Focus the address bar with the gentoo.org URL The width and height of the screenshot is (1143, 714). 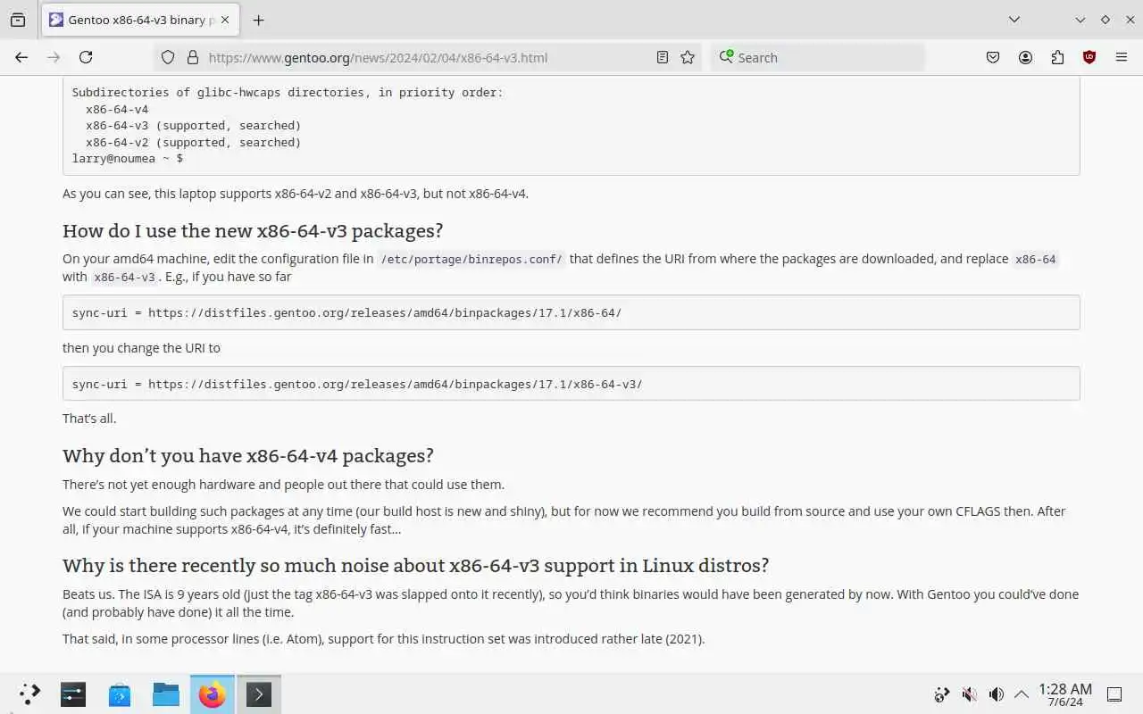379,57
